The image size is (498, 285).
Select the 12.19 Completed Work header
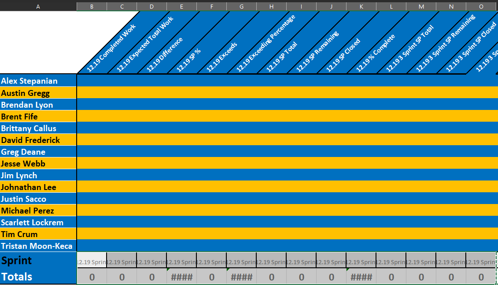[111, 47]
